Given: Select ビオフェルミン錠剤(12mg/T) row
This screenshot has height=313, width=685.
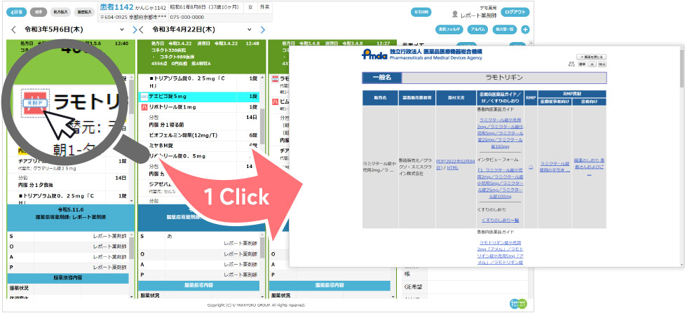Looking at the screenshot, I should pyautogui.click(x=199, y=135).
